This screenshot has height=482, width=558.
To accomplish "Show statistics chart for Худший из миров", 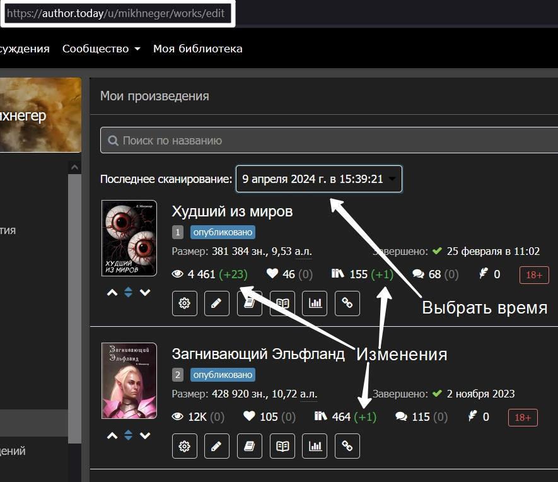I will 315,303.
